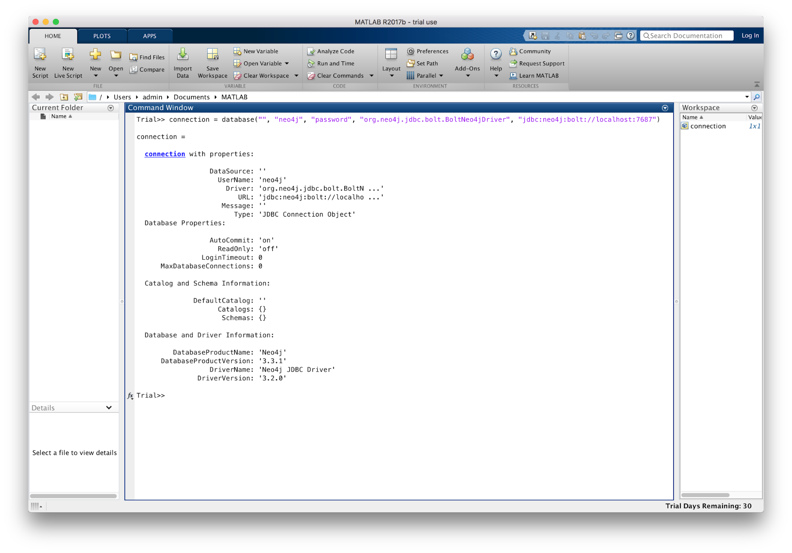Click the New plus icon
The height and width of the screenshot is (553, 792).
point(95,55)
